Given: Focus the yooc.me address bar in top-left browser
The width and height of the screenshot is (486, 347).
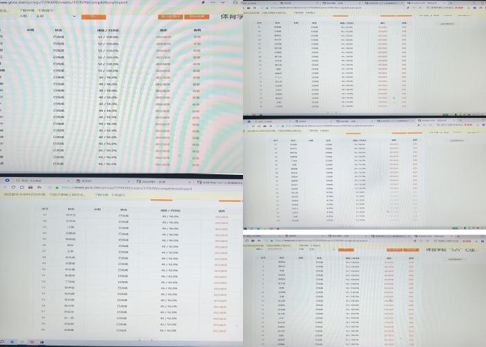Looking at the screenshot, I should tap(64, 2).
